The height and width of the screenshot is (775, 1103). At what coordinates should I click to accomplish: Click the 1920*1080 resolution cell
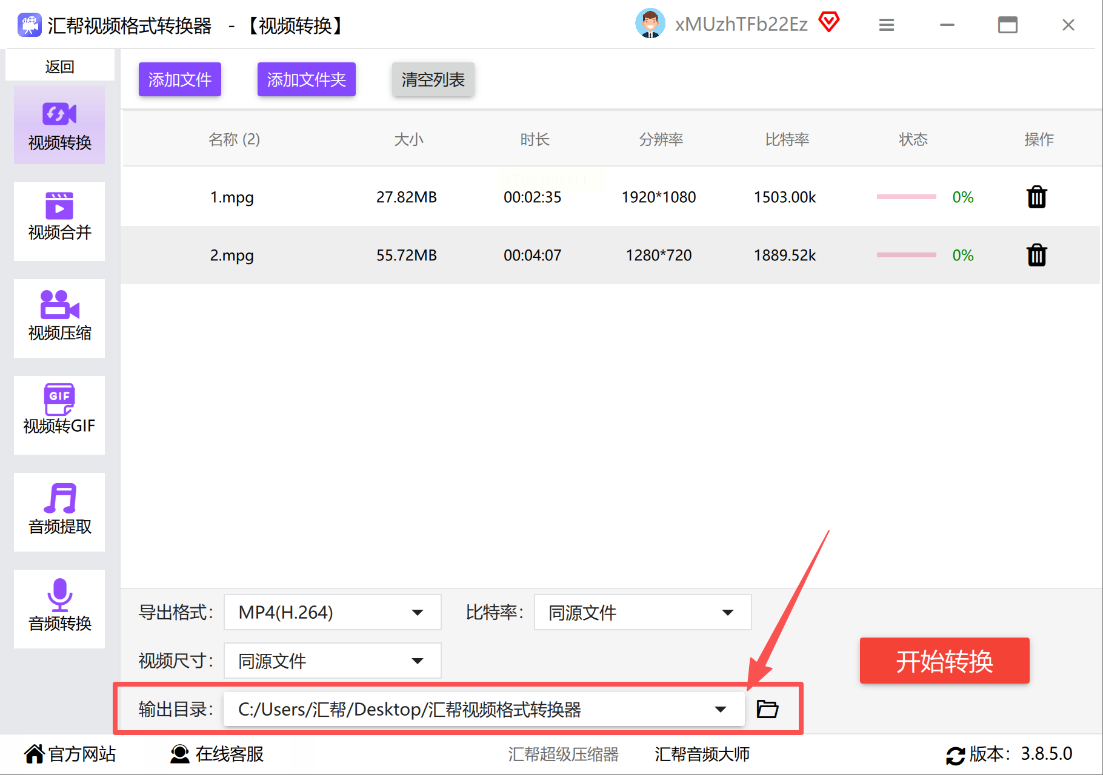658,197
